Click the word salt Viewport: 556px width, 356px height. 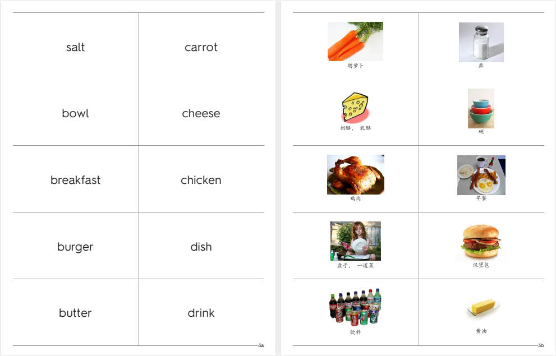click(76, 47)
